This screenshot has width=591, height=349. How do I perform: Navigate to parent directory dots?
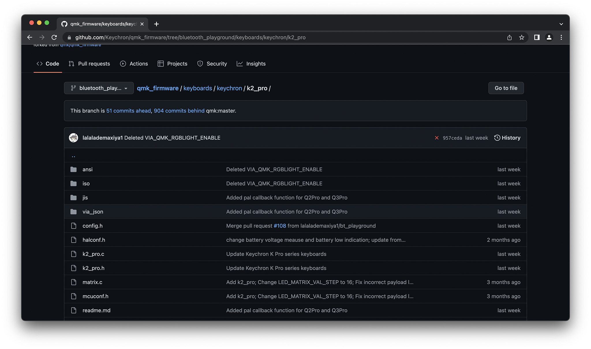[73, 156]
